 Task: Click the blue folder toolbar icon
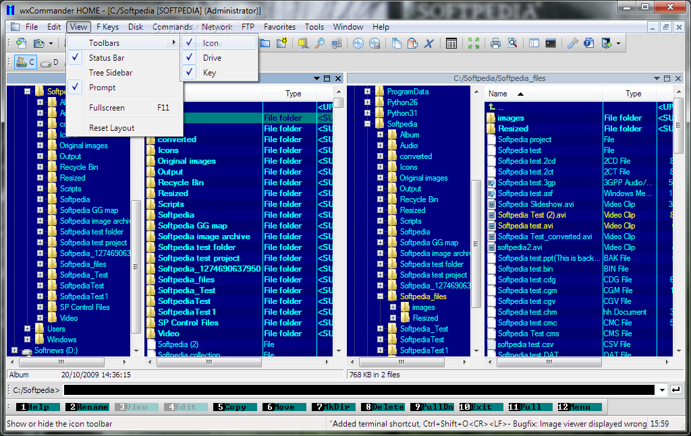pos(265,43)
